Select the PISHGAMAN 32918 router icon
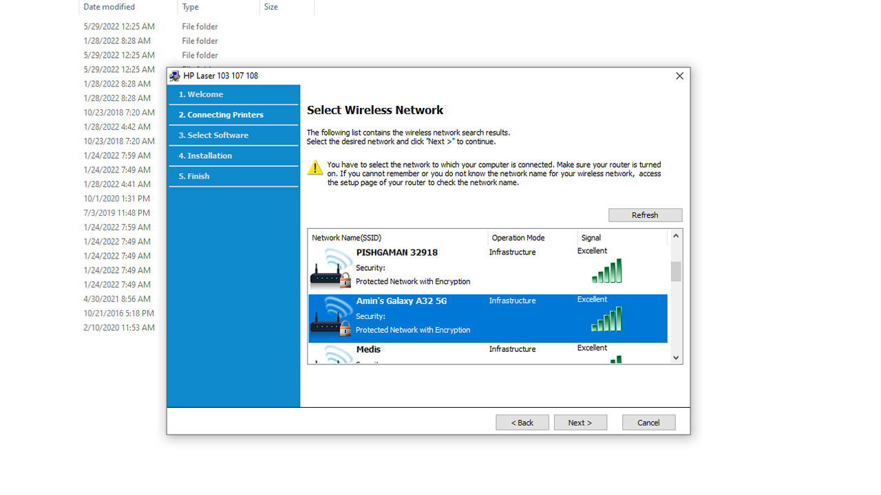This screenshot has width=881, height=495. (330, 268)
